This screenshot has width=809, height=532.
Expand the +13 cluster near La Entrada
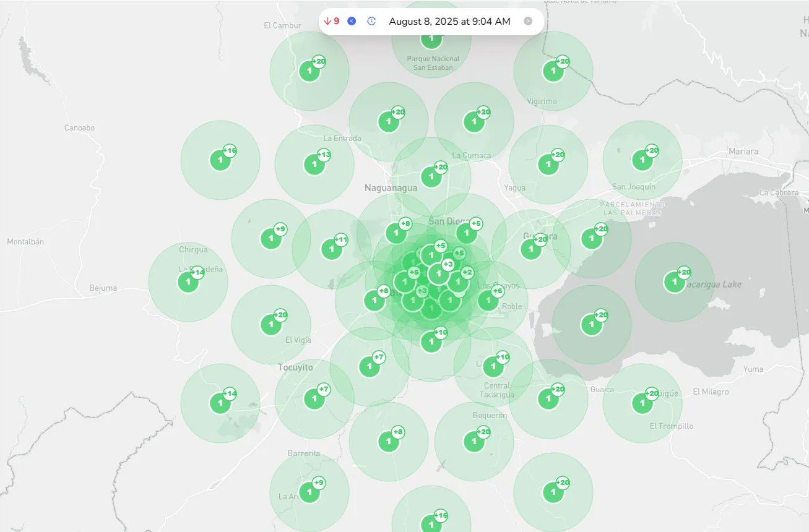(314, 164)
